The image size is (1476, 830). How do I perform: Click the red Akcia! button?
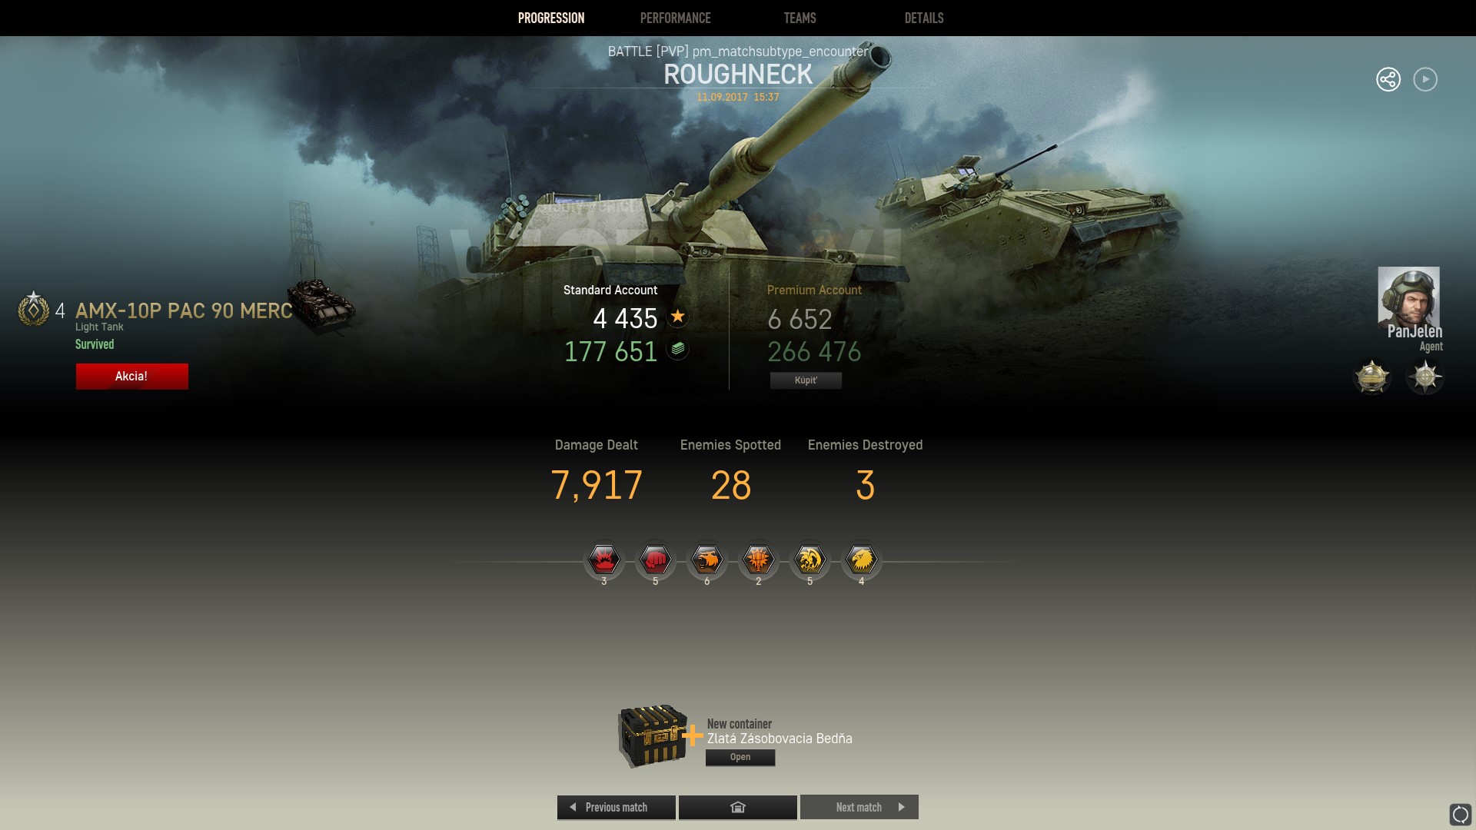(x=131, y=376)
